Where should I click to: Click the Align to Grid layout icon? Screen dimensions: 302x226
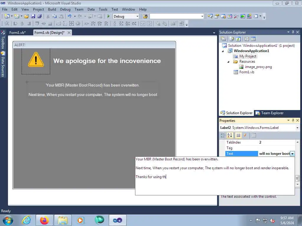7,24
